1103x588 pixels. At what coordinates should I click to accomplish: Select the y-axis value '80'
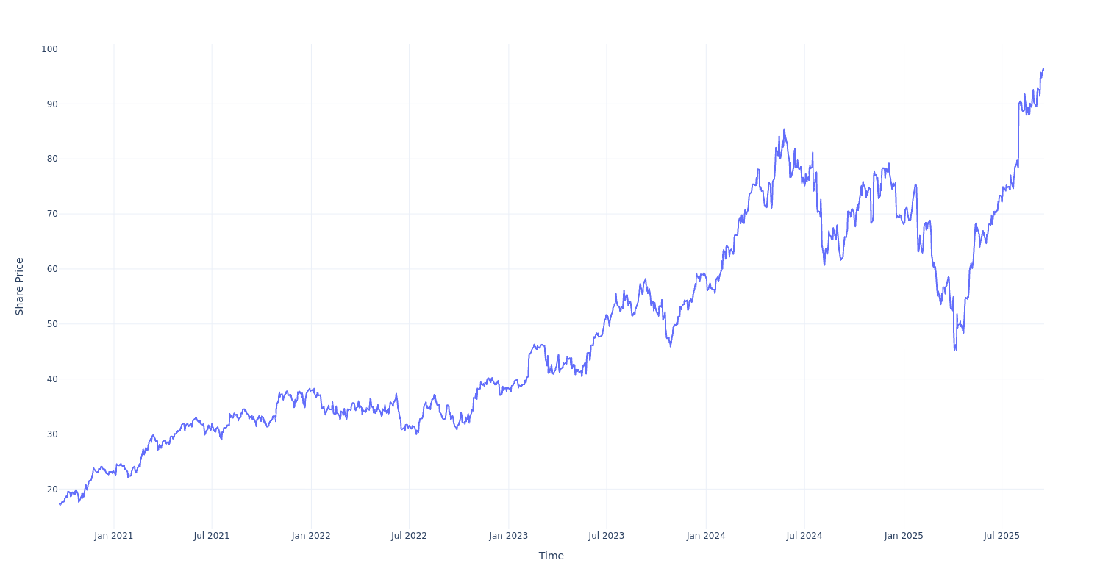pyautogui.click(x=51, y=159)
